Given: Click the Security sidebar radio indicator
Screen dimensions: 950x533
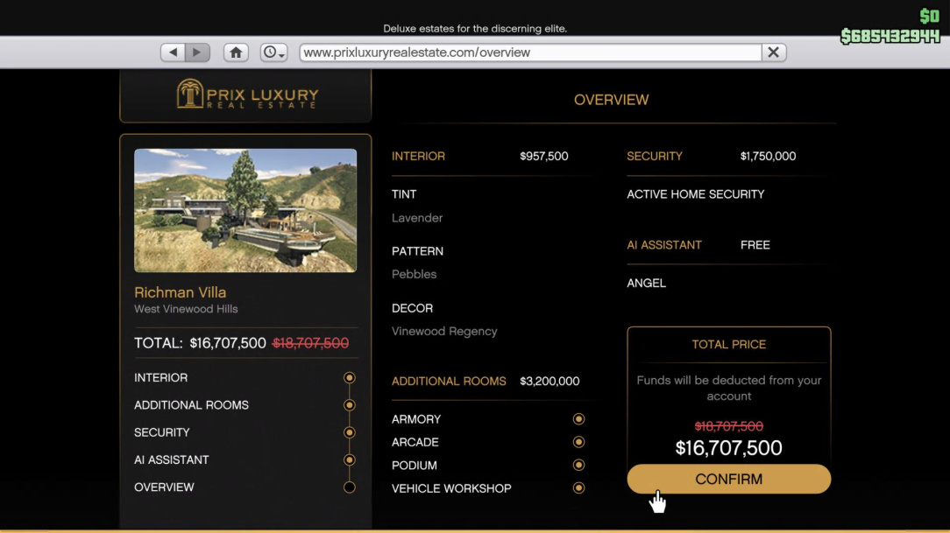Looking at the screenshot, I should (350, 432).
